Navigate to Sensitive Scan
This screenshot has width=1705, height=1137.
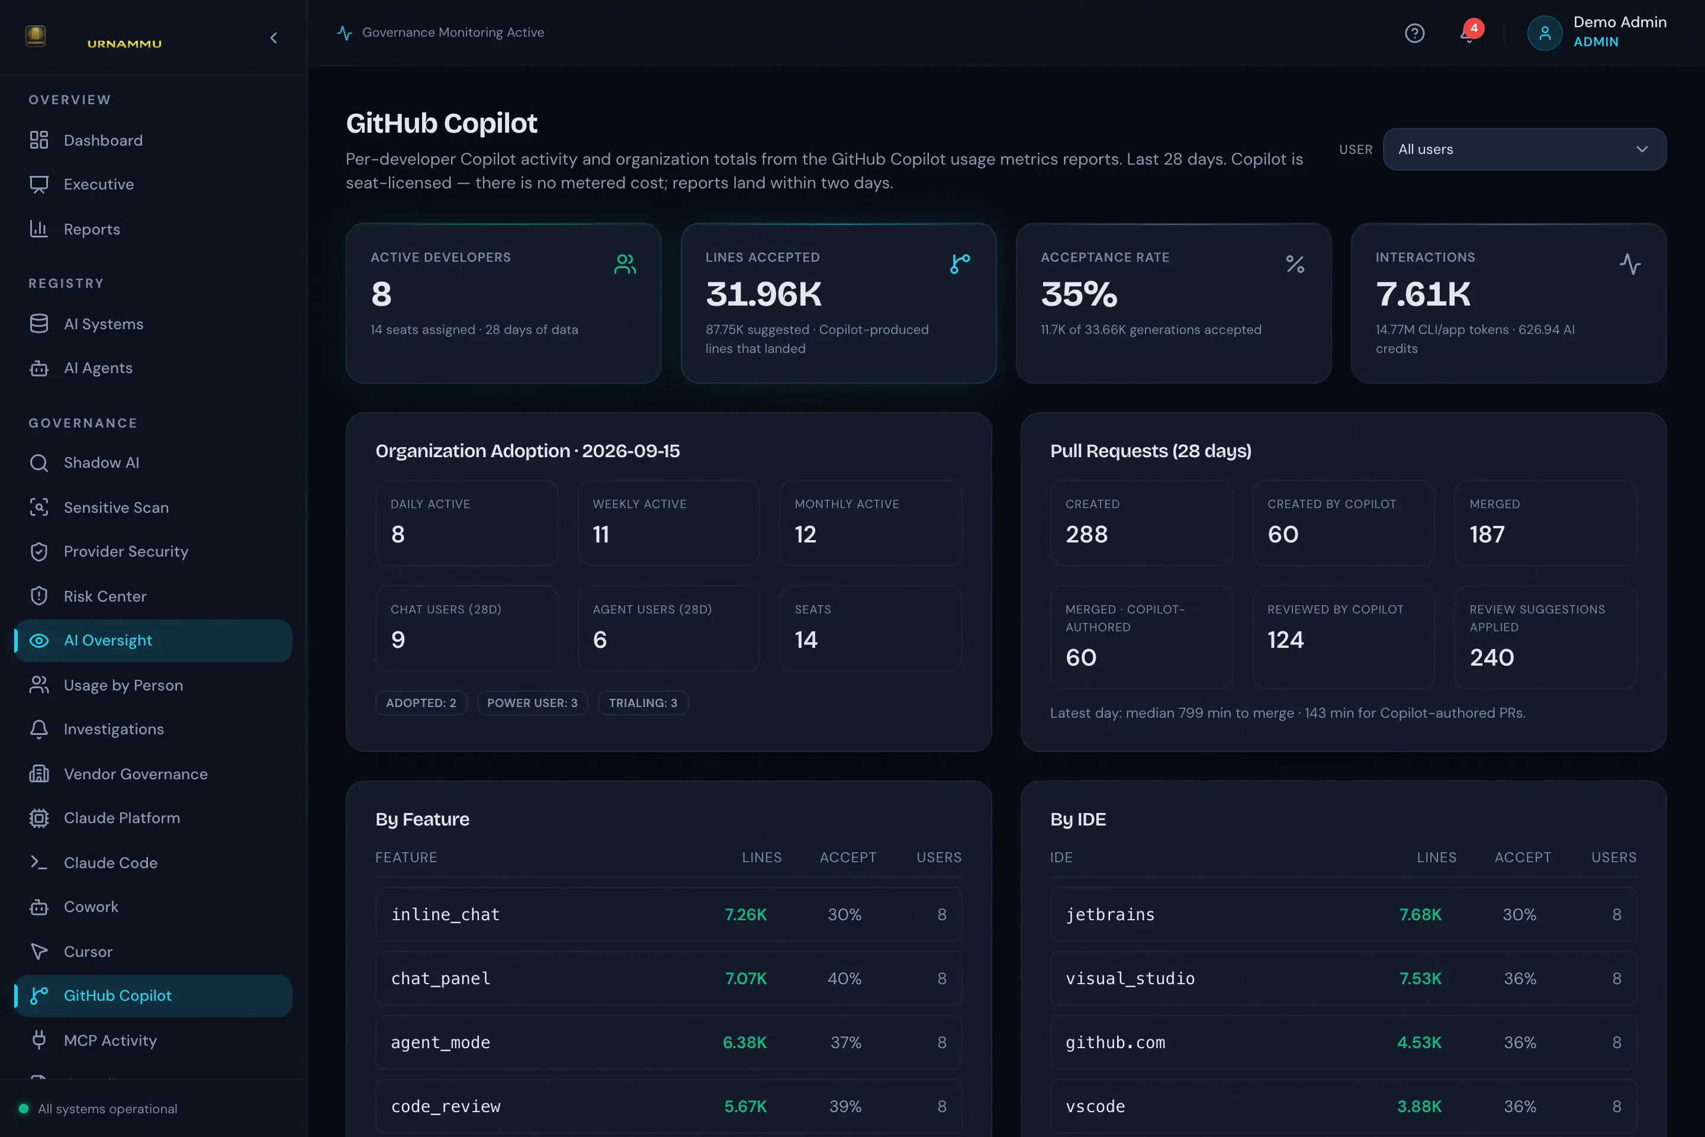(x=153, y=508)
